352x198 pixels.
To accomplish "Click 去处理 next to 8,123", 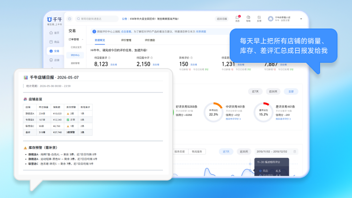I will pyautogui.click(x=114, y=65).
